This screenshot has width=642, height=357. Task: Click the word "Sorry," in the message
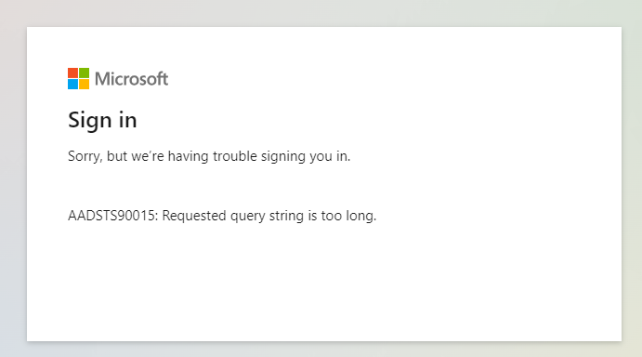[85, 156]
